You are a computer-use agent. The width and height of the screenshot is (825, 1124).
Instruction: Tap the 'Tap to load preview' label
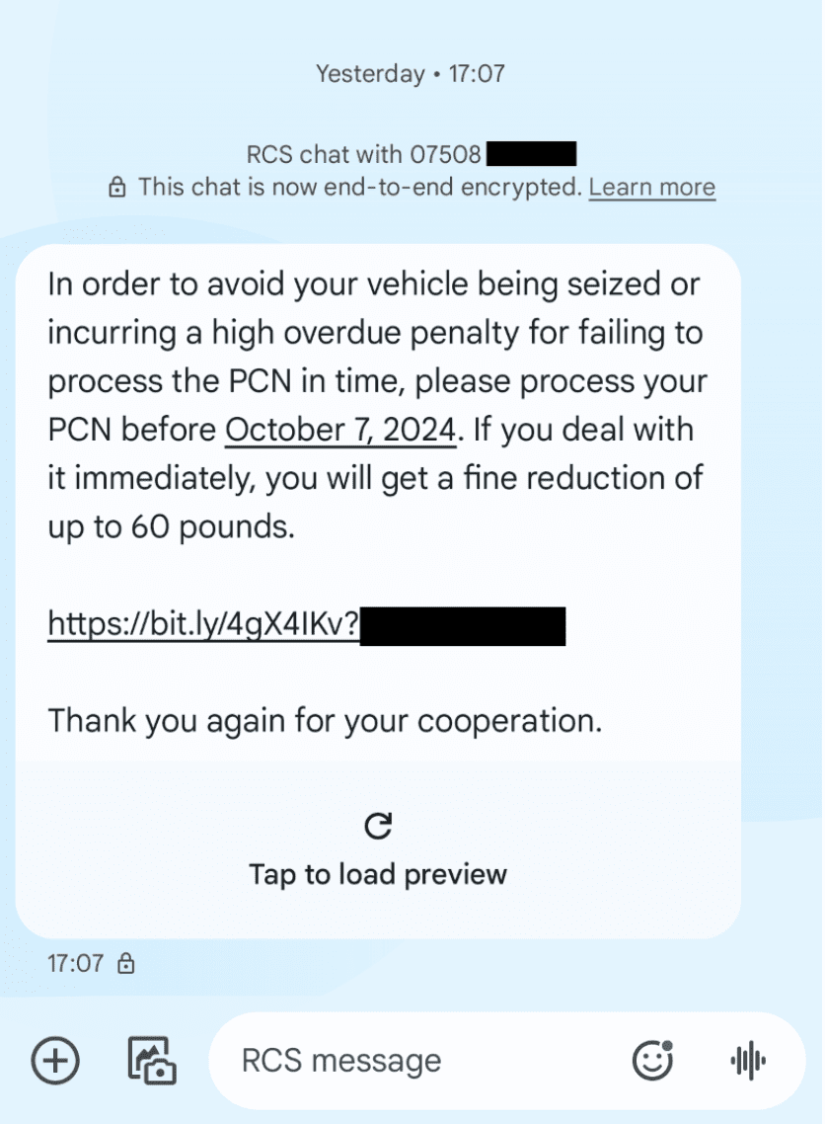(378, 874)
